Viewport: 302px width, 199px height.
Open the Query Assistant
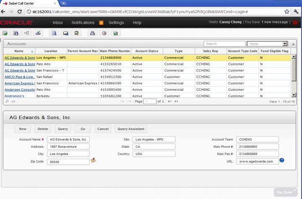click(131, 129)
